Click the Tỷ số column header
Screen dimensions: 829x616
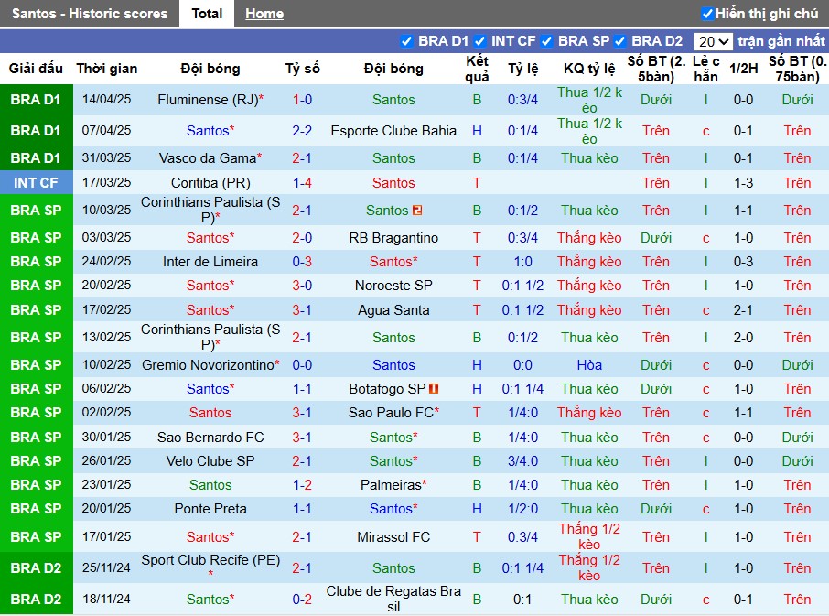303,69
